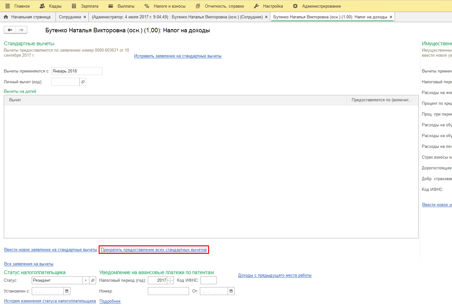The image size is (452, 308).
Task: Click the forward navigation arrow button
Action: click(21, 30)
